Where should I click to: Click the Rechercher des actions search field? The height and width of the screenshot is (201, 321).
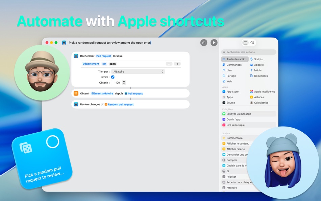pyautogui.click(x=248, y=52)
